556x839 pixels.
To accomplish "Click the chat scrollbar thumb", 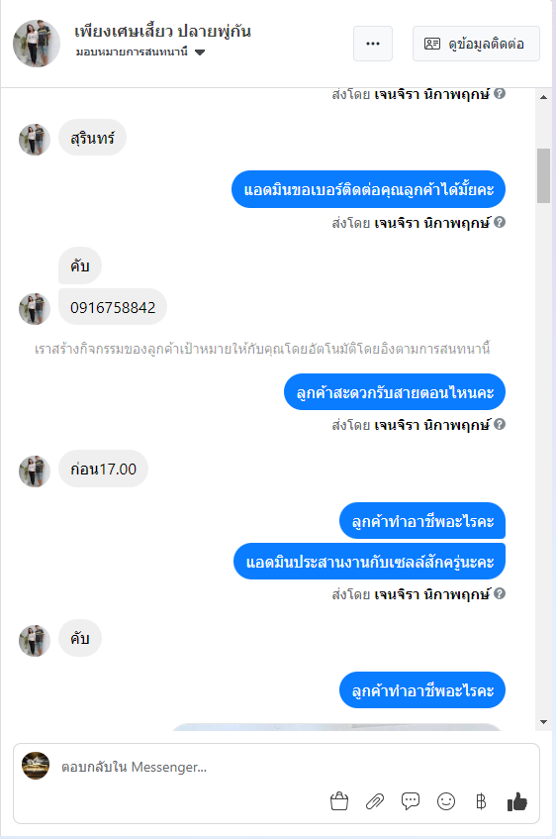I will pyautogui.click(x=543, y=175).
